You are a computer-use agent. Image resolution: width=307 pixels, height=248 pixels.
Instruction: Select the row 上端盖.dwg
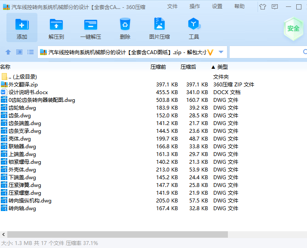(153, 154)
